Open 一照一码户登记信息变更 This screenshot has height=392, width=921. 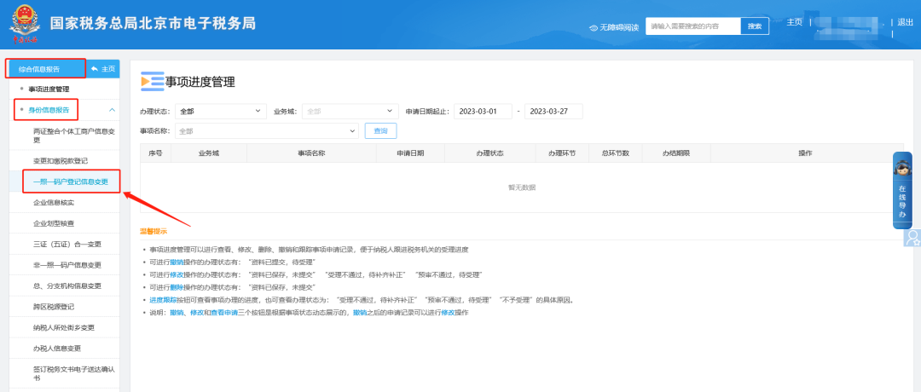click(71, 182)
